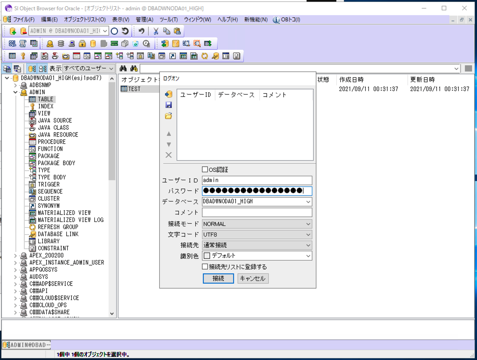Open the 識別色 color selector dropdown
The width and height of the screenshot is (477, 360).
307,256
